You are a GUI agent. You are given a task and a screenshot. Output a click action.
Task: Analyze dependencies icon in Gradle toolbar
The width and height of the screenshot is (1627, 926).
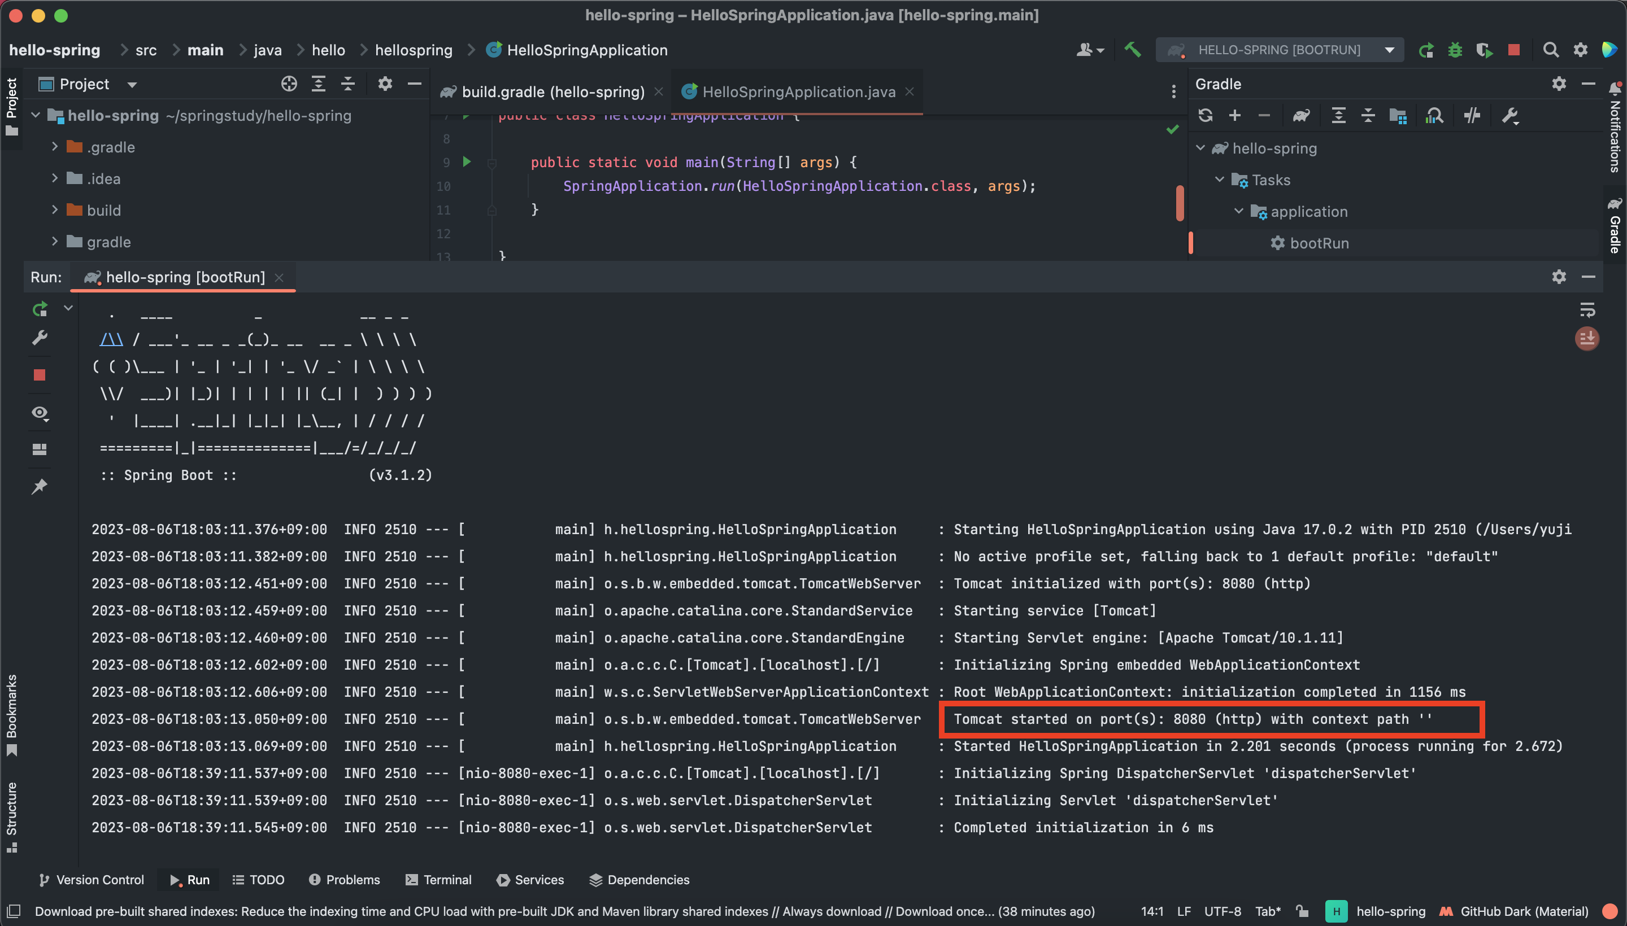coord(1434,116)
